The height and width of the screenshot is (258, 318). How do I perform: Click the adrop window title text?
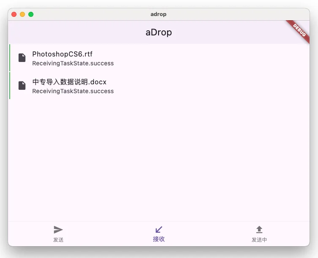[159, 14]
